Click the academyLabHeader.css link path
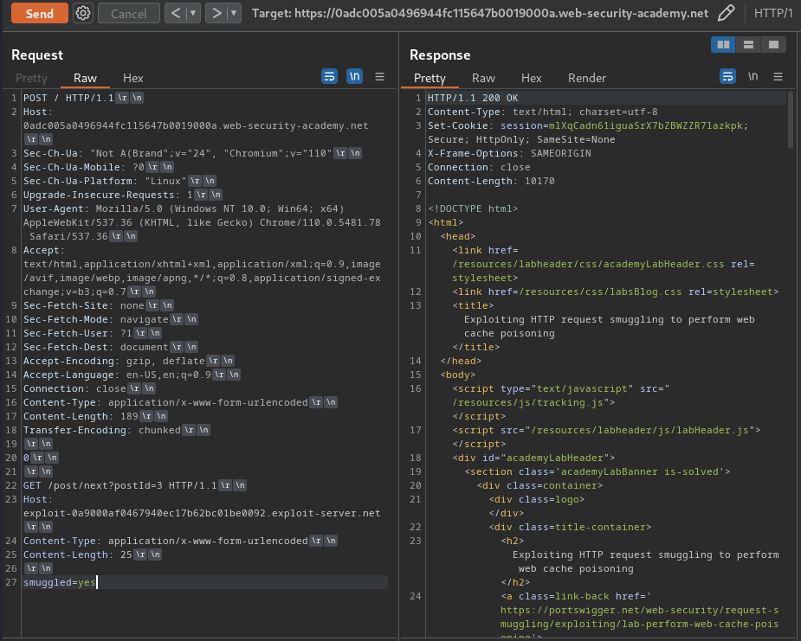 588,264
